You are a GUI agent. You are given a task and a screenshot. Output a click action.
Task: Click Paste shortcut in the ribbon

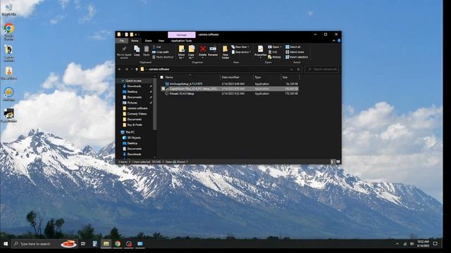163,57
